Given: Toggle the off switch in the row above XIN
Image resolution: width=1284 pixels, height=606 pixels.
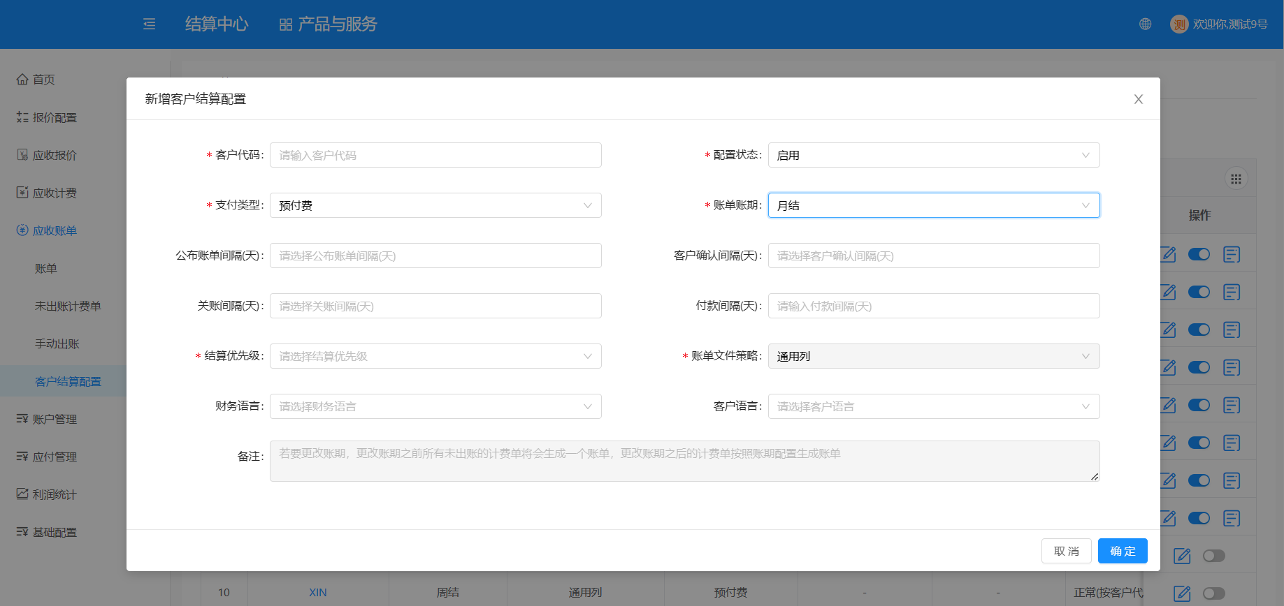Looking at the screenshot, I should (1214, 556).
